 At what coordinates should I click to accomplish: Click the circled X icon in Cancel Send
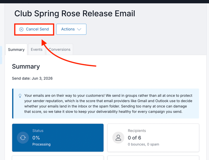pyautogui.click(x=21, y=29)
